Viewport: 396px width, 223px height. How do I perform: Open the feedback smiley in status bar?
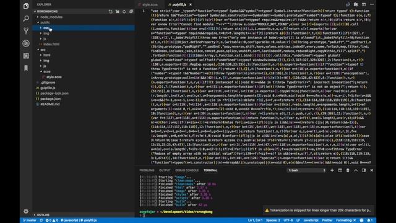pos(361,221)
